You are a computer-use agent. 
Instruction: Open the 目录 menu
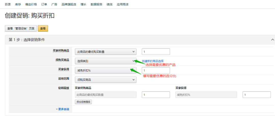tap(8, 4)
